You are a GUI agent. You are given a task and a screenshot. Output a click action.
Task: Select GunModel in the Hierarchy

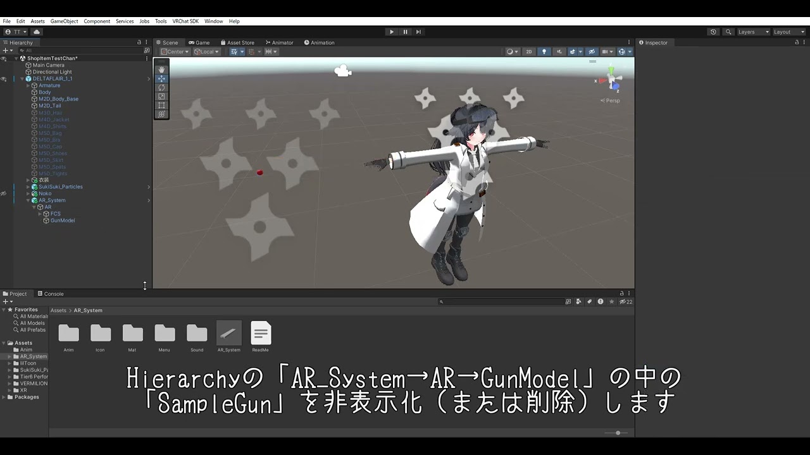[x=63, y=221]
